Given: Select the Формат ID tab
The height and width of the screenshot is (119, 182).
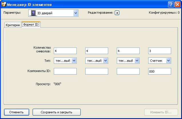Looking at the screenshot, I should click(x=31, y=25).
